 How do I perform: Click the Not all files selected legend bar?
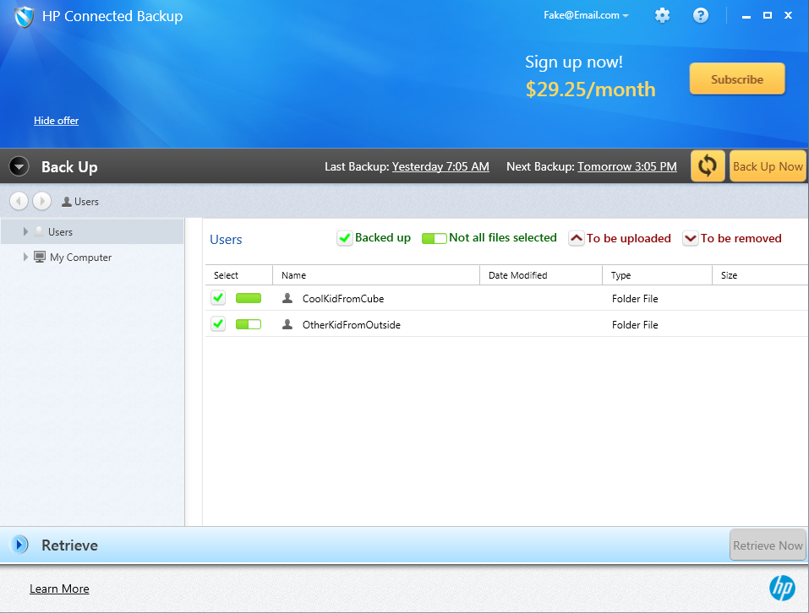434,238
